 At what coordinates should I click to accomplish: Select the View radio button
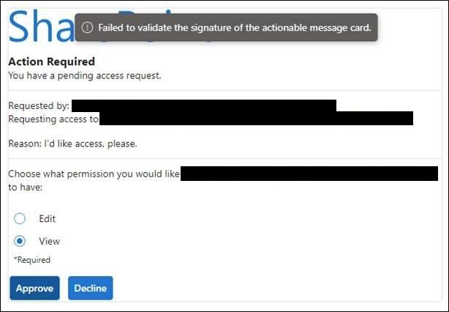tap(20, 241)
